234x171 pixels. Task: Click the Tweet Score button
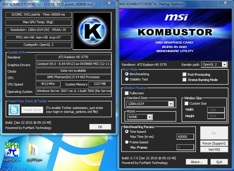click(x=32, y=110)
